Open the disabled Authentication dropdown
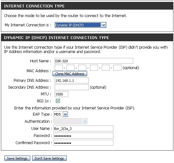 point(70,121)
